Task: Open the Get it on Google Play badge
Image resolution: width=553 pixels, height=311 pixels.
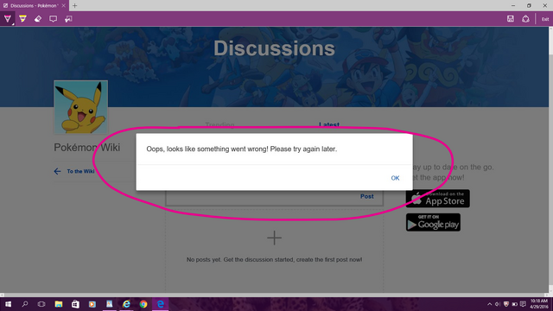Action: click(433, 222)
